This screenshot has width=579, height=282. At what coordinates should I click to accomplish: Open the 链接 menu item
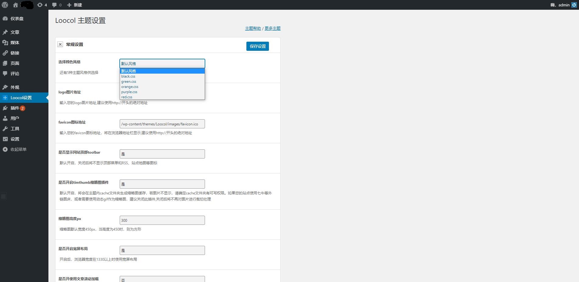click(24, 53)
